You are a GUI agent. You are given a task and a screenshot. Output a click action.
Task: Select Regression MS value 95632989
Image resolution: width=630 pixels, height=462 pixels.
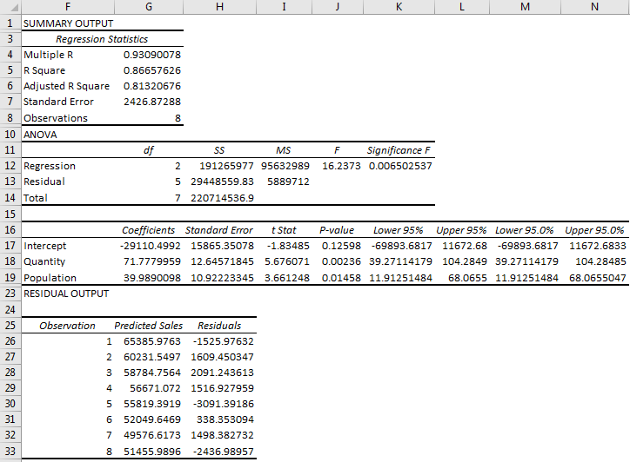(x=285, y=166)
